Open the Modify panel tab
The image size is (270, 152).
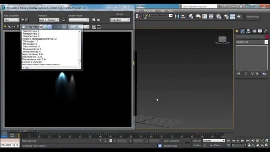(x=243, y=31)
